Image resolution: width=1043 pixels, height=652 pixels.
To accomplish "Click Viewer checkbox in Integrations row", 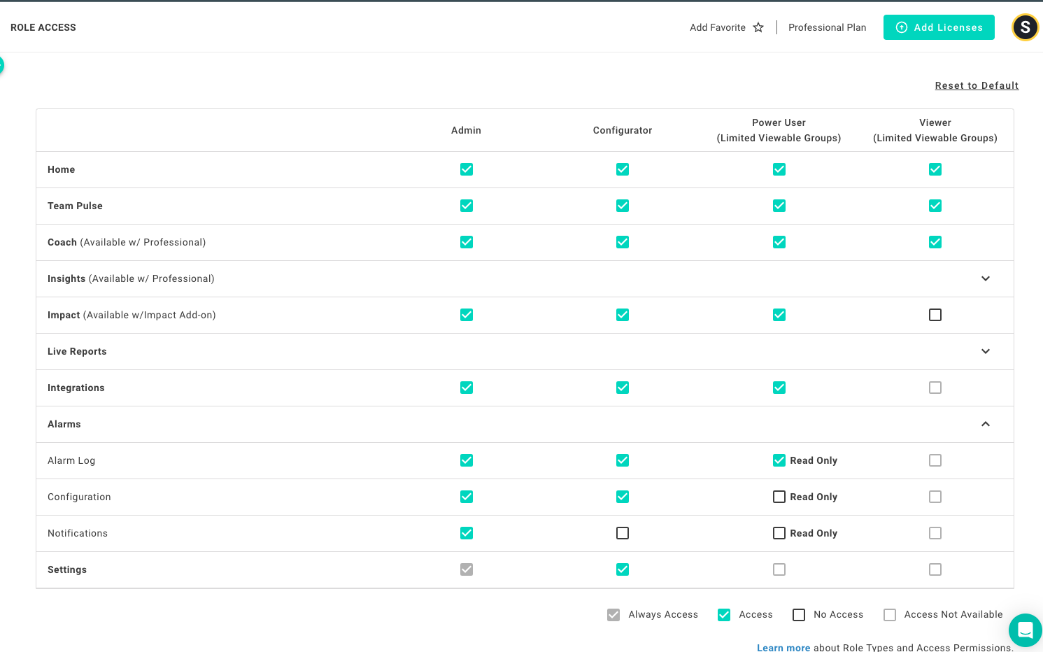I will 935,388.
